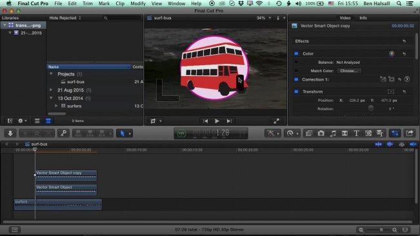Sort the browser by Name column
The image size is (420, 236).
tap(88, 66)
